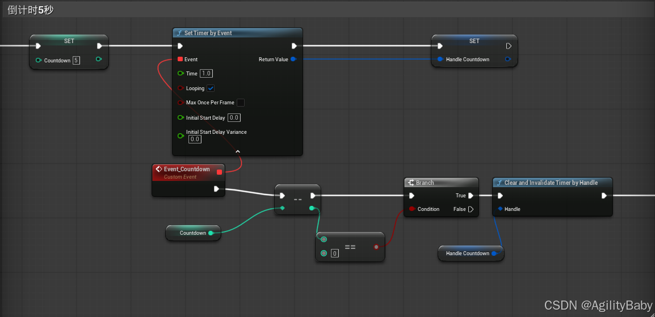Click the Handle diamond input pin
Image resolution: width=655 pixels, height=317 pixels.
click(500, 209)
